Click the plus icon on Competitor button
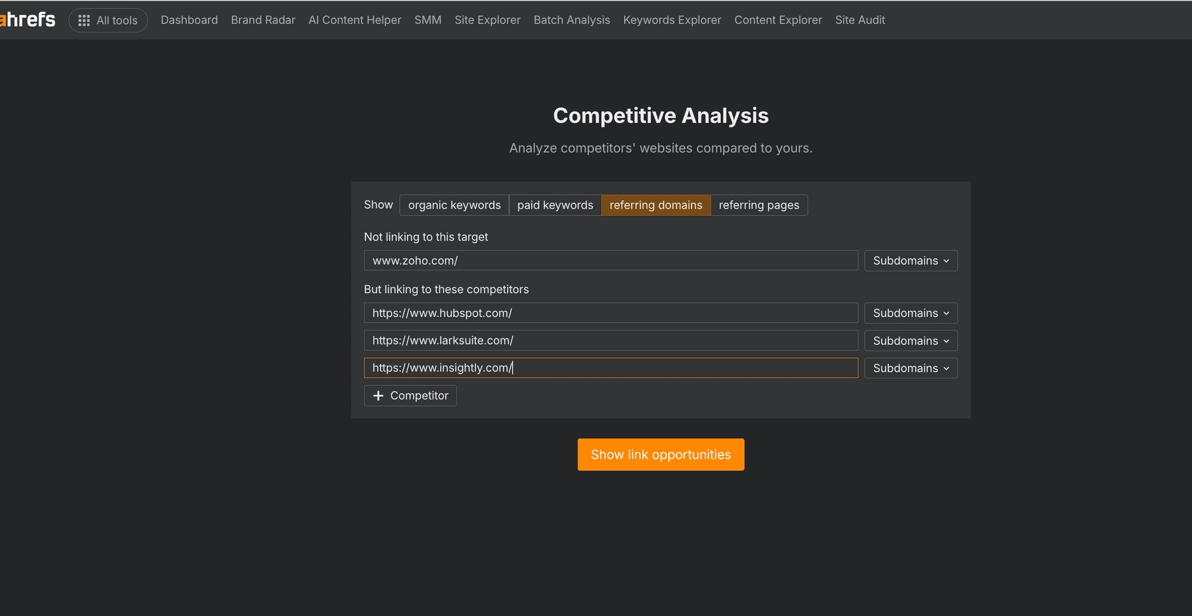 pos(378,396)
